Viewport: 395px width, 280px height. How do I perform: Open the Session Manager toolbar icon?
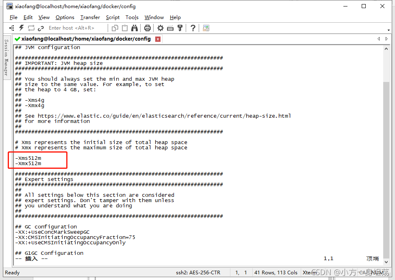[12, 28]
